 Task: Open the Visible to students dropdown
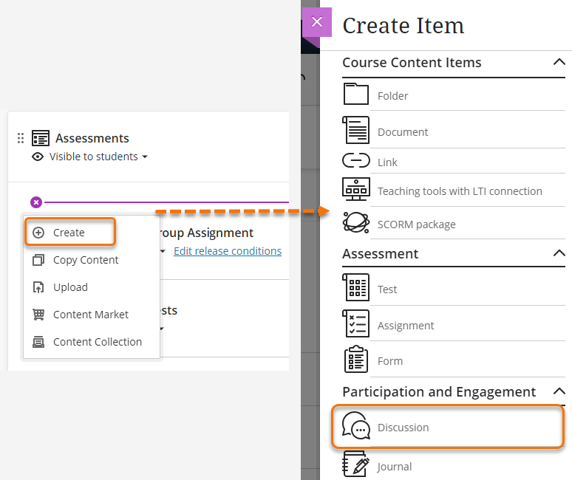(x=98, y=157)
